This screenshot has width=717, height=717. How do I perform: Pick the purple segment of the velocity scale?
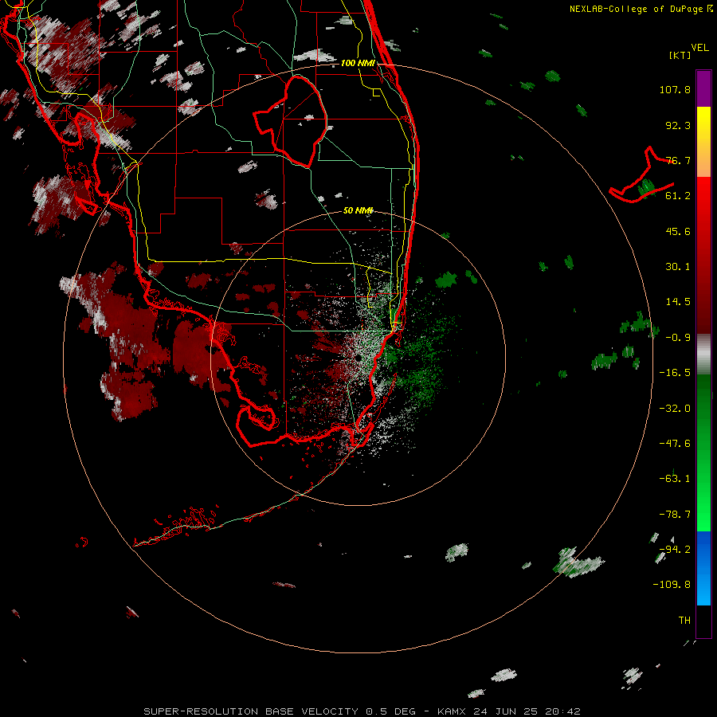[x=703, y=88]
